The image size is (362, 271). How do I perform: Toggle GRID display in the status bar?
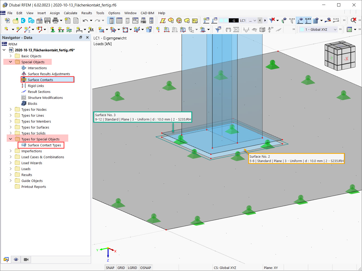(x=121, y=268)
